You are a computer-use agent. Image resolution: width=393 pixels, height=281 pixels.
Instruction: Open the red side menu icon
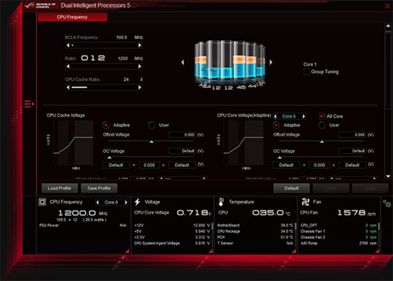(29, 104)
